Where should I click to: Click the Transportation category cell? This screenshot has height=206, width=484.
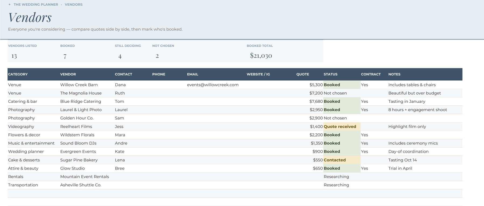(x=23, y=185)
